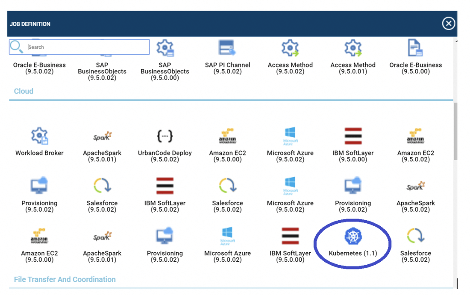
Task: Pick Access Method version 9.5.0.02
Action: pos(290,49)
